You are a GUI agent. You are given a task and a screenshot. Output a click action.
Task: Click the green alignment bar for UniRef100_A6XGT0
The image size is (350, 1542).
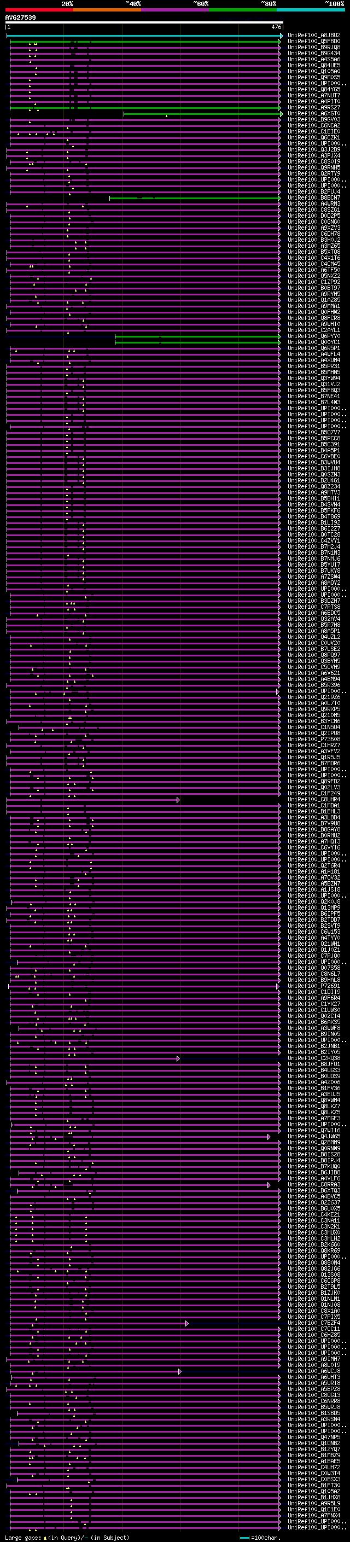coord(202,114)
